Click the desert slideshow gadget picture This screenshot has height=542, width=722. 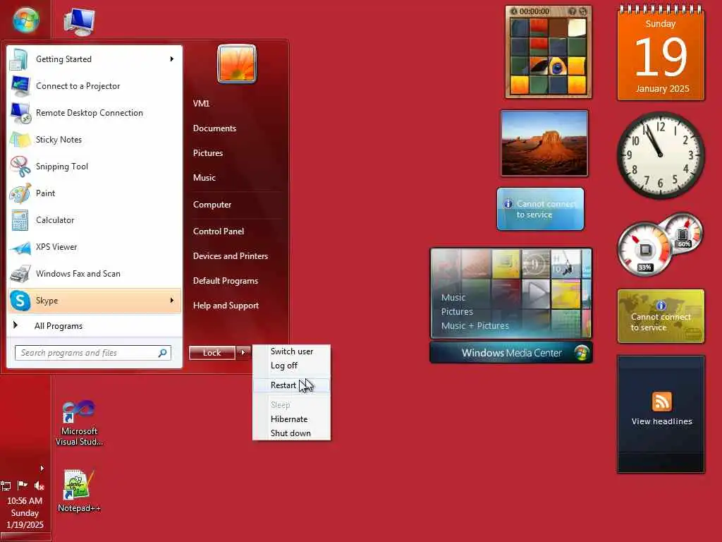544,143
